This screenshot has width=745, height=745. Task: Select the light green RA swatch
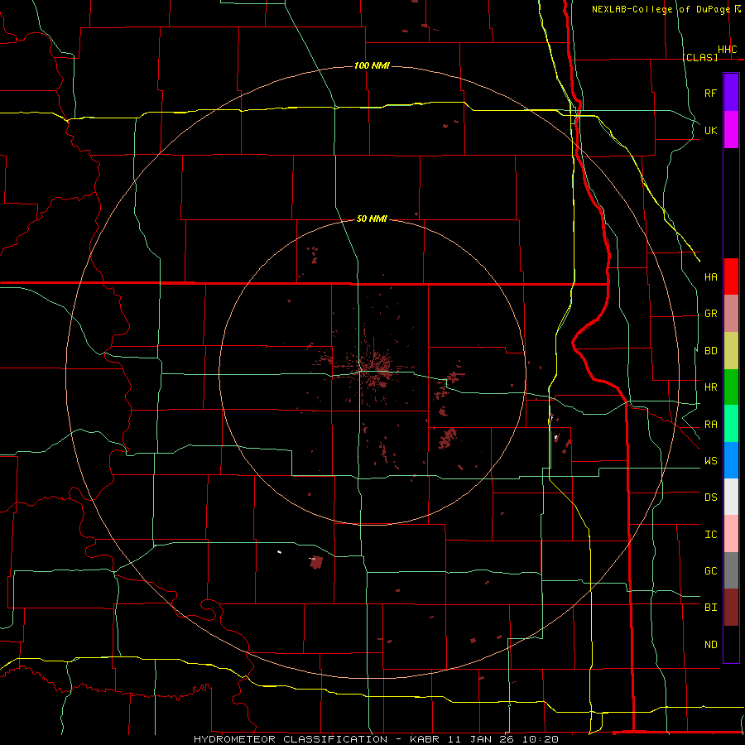pyautogui.click(x=731, y=424)
